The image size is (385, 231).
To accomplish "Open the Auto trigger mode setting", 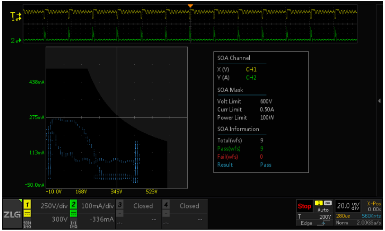I will tap(323, 210).
